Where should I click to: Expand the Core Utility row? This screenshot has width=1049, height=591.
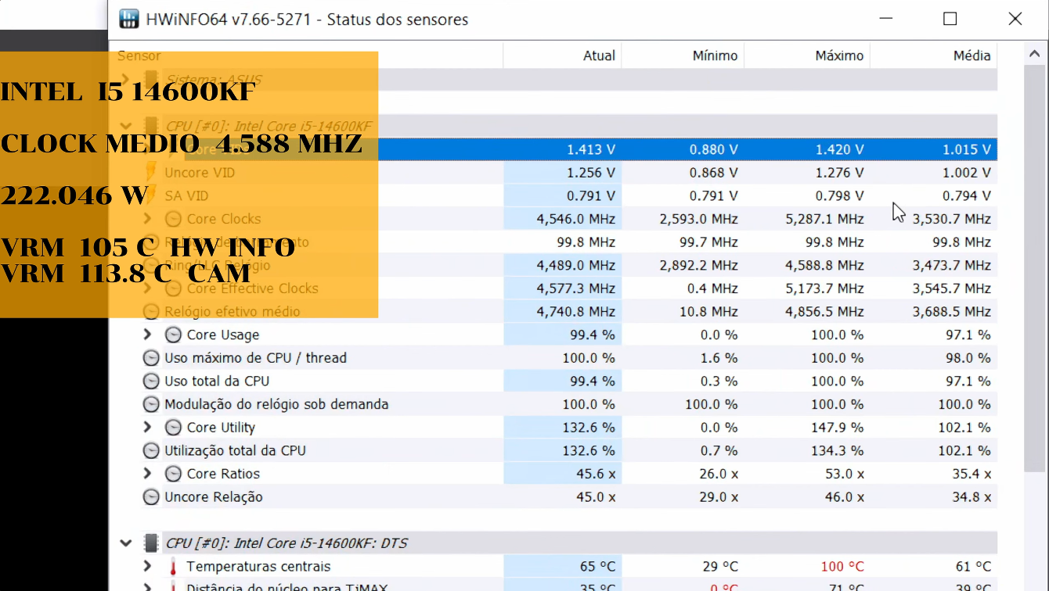[147, 428]
